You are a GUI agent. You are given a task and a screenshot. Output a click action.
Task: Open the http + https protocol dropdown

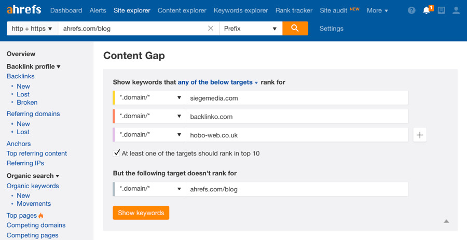tap(32, 29)
